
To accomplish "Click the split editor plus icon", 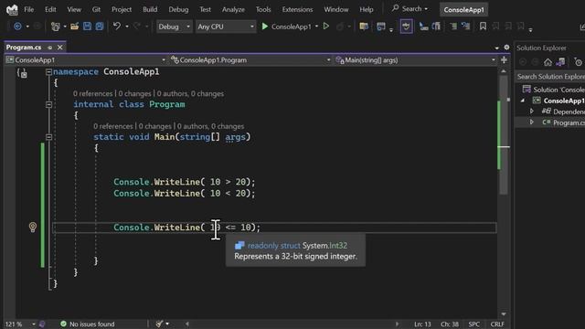I will 504,60.
